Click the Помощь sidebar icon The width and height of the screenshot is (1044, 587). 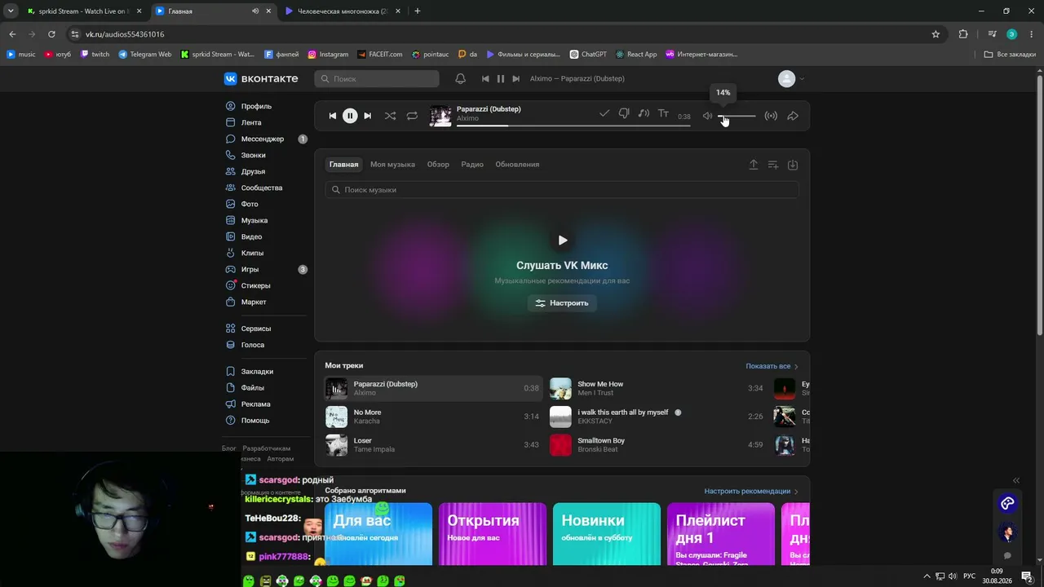tap(231, 421)
